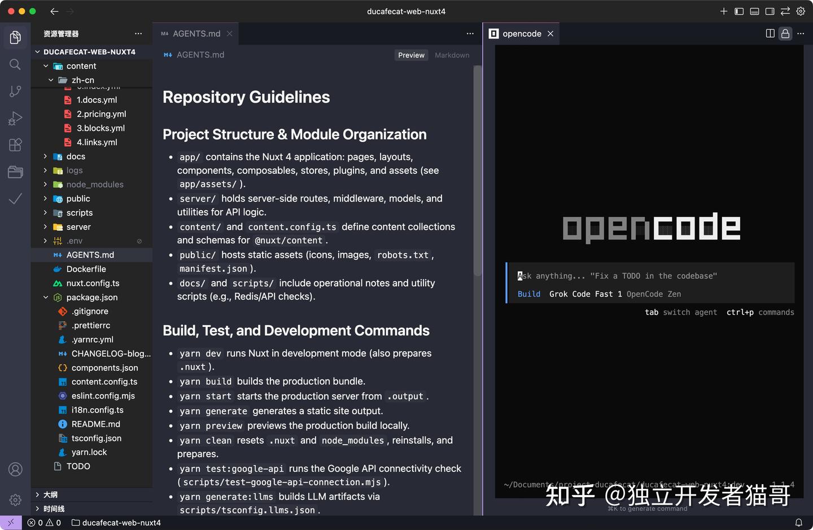Open the Source Control view
The width and height of the screenshot is (813, 530).
(x=15, y=91)
